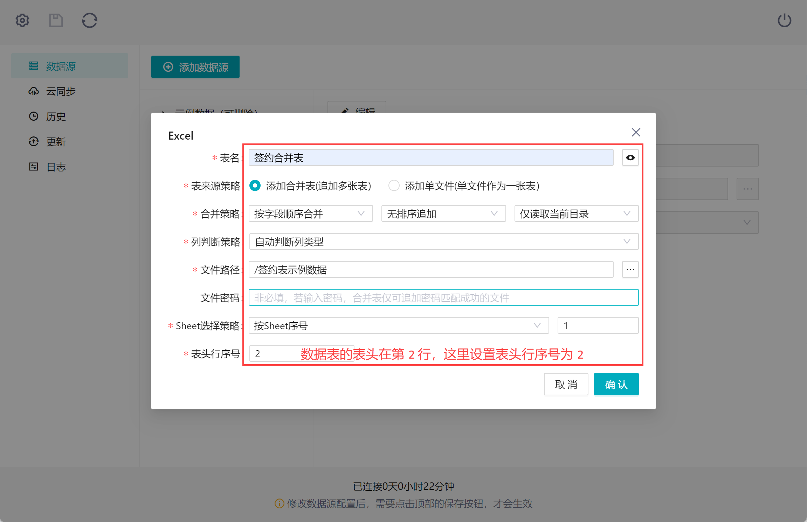
Task: Click the power icon at top right
Action: (x=784, y=20)
